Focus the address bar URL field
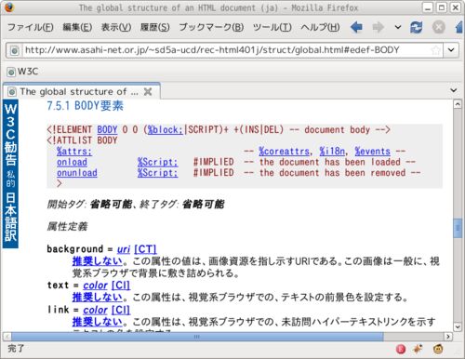Screen dimensions: 465x359 coord(226,50)
